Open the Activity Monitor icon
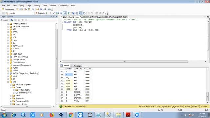This screenshot has width=210, height=118. coord(49,10)
